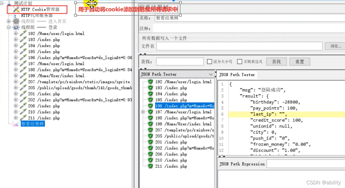This screenshot has height=188, width=345.
Task: Focus the 查找 search text field
Action: point(180,62)
